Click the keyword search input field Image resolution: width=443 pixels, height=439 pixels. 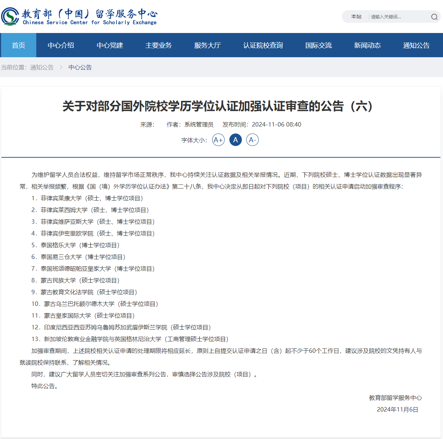pyautogui.click(x=399, y=17)
